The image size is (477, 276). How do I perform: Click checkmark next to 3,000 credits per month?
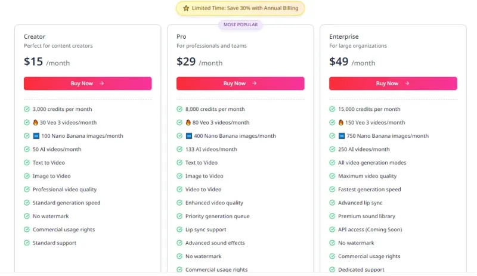tap(27, 109)
